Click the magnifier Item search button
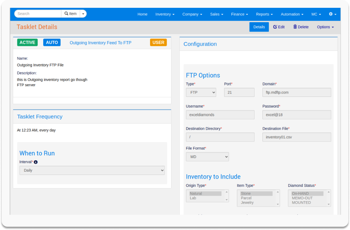Image resolution: width=350 pixels, height=230 pixels. pos(70,14)
